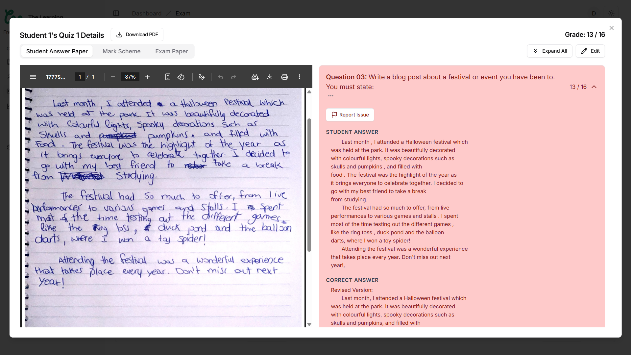Click the Dashboard breadcrumb link
Image resolution: width=631 pixels, height=355 pixels.
point(147,13)
